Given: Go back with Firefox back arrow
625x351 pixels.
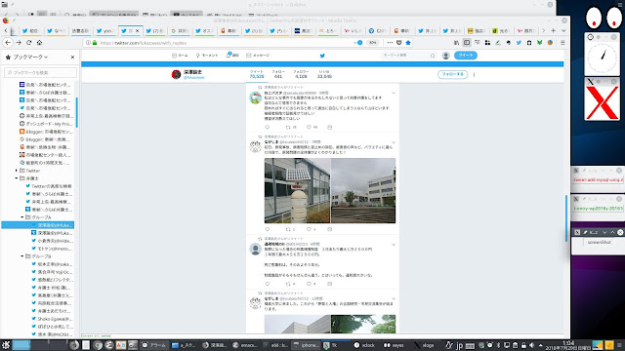Looking at the screenshot, I should (8, 43).
